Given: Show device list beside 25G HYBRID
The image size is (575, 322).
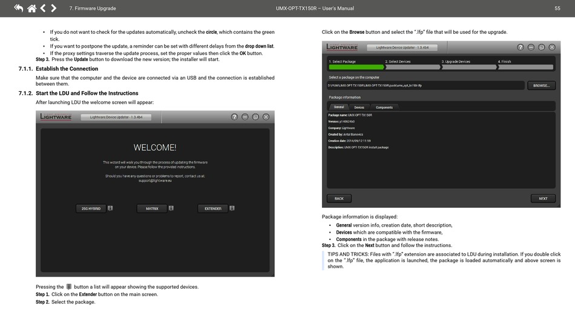Looking at the screenshot, I should (x=110, y=208).
